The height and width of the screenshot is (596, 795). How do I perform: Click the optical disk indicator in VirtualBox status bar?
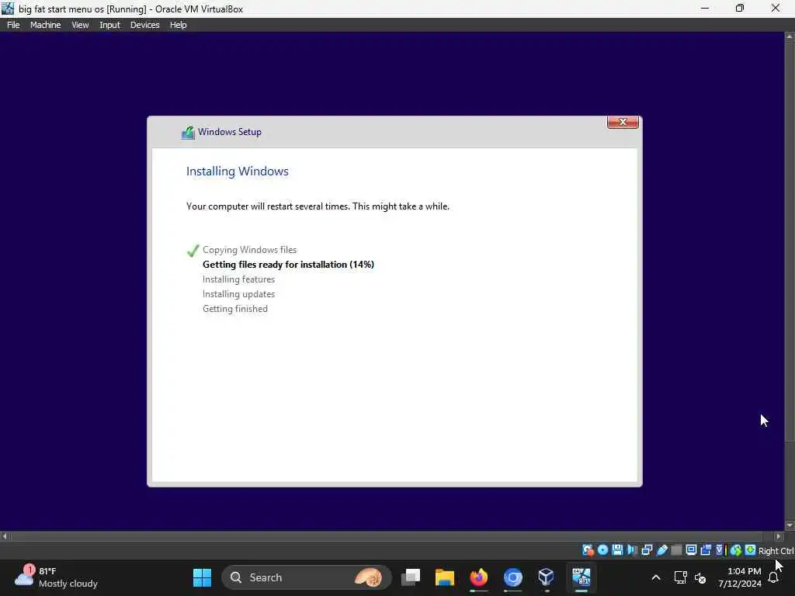602,550
